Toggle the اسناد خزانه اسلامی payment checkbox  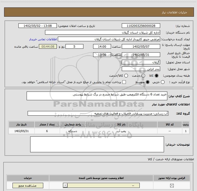coord(124,82)
